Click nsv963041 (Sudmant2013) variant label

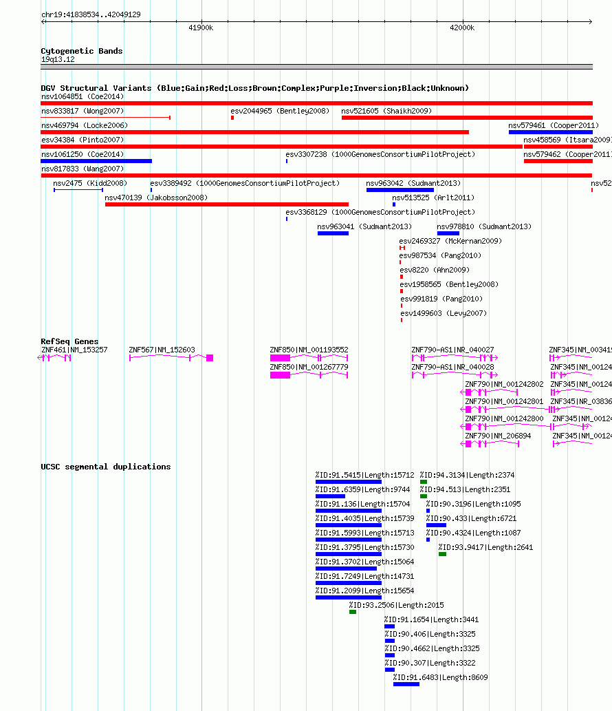[364, 227]
